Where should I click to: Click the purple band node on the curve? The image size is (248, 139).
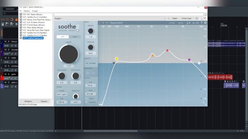pyautogui.click(x=189, y=60)
